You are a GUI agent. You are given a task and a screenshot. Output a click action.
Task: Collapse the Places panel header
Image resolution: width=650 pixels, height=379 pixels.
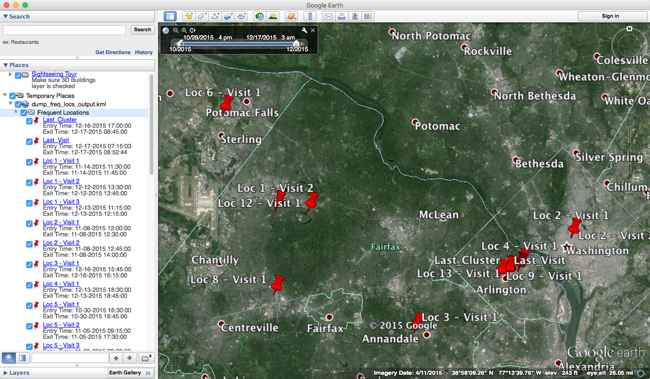coord(77,65)
